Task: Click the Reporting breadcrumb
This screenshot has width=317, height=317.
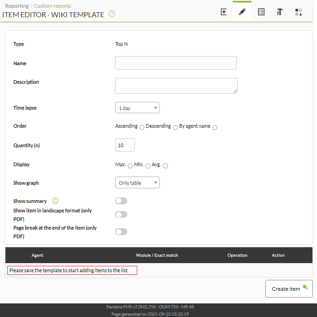Action: tap(17, 6)
